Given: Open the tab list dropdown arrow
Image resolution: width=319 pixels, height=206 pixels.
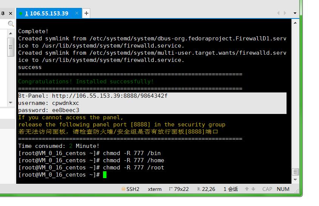Looking at the screenshot, I should pos(295,13).
